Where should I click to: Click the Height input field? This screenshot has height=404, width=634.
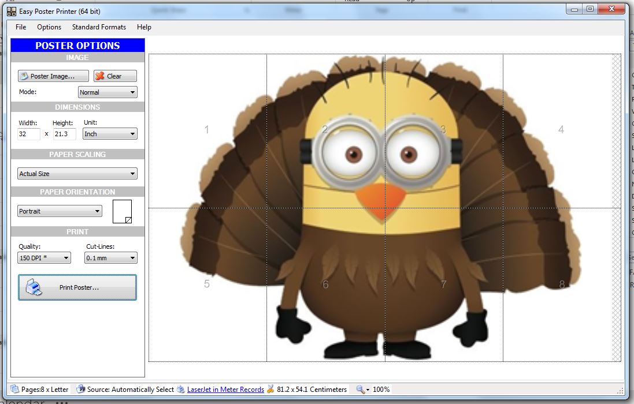[64, 134]
